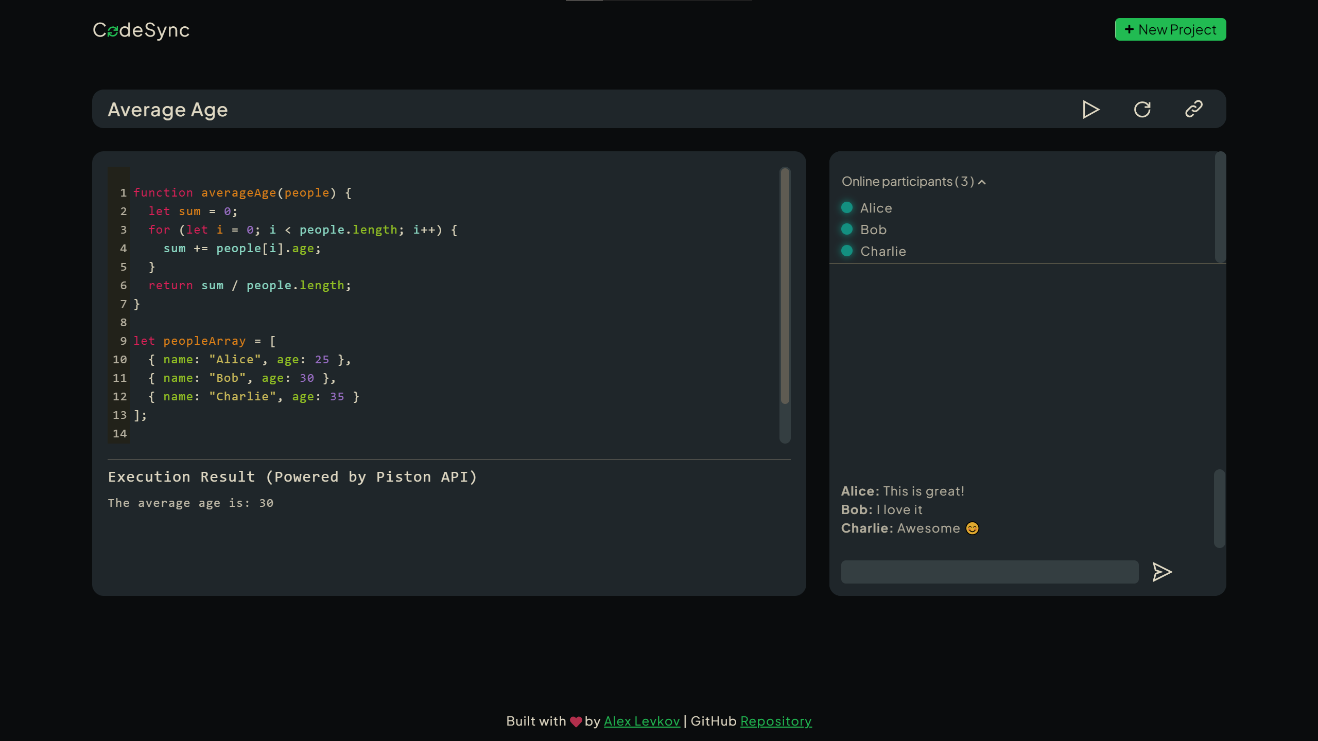Select participant Bob in the list
The height and width of the screenshot is (741, 1318).
(x=873, y=230)
